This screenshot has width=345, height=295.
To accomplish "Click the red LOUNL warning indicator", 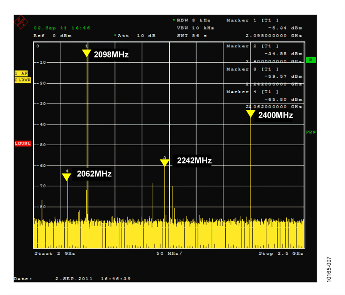I will [x=22, y=143].
